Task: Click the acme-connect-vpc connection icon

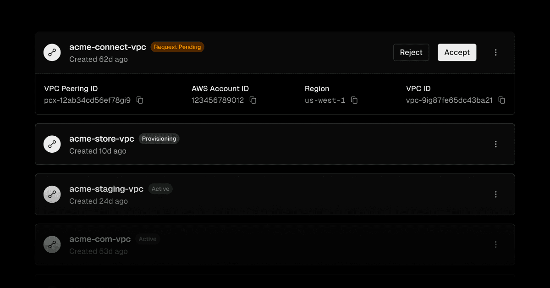Action: (52, 52)
